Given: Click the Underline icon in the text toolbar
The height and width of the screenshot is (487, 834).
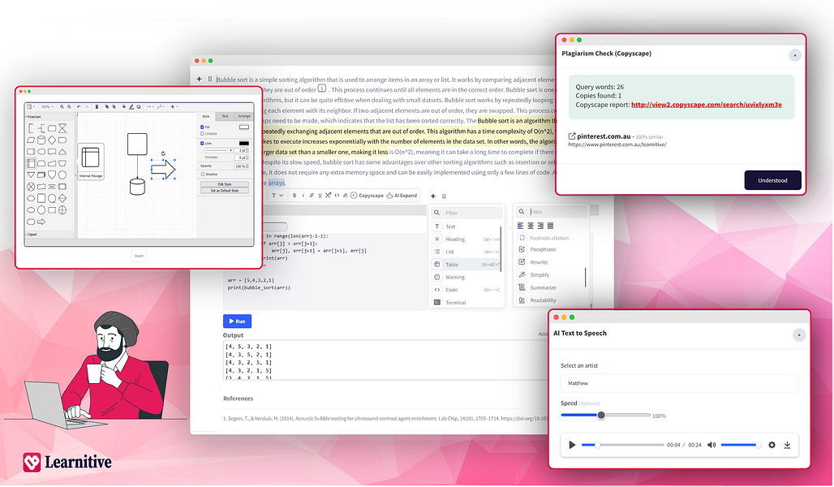Looking at the screenshot, I should click(320, 196).
